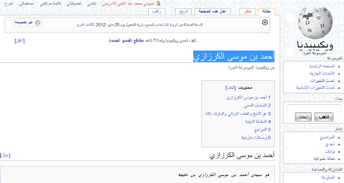Click the user profile icon beside the username
344x183 pixels.
(x=158, y=3)
